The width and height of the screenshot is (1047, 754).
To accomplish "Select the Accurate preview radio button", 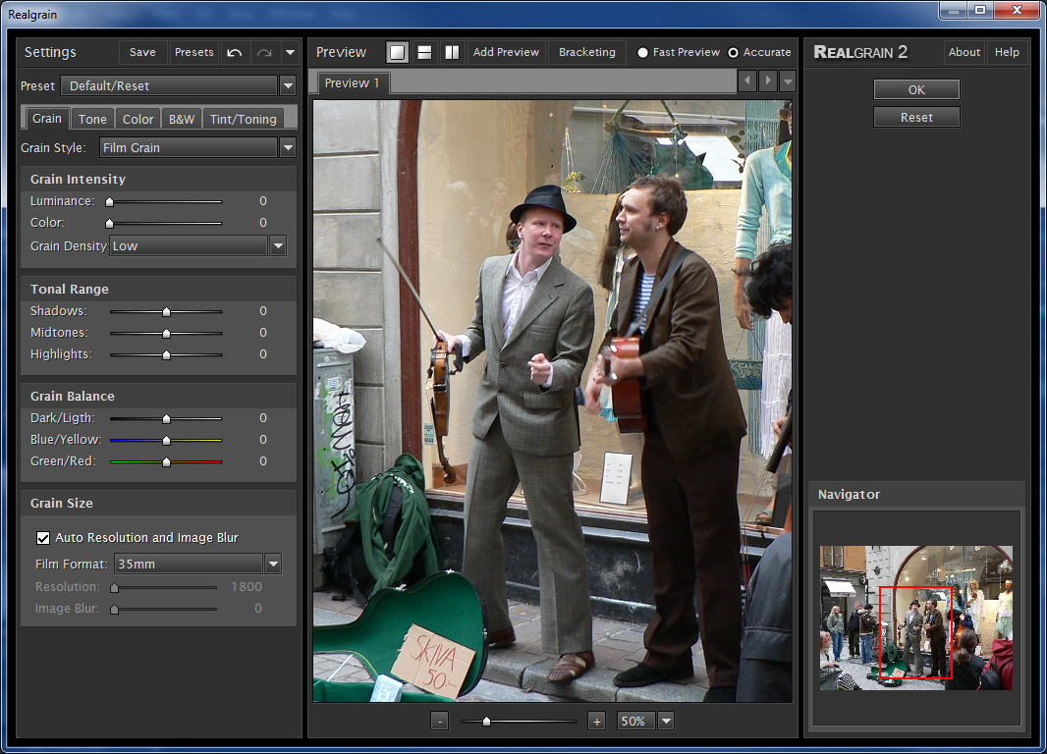I will click(733, 52).
